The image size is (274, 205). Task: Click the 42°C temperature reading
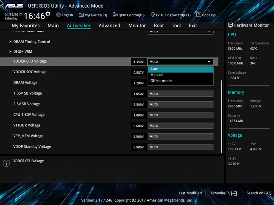coord(253,49)
